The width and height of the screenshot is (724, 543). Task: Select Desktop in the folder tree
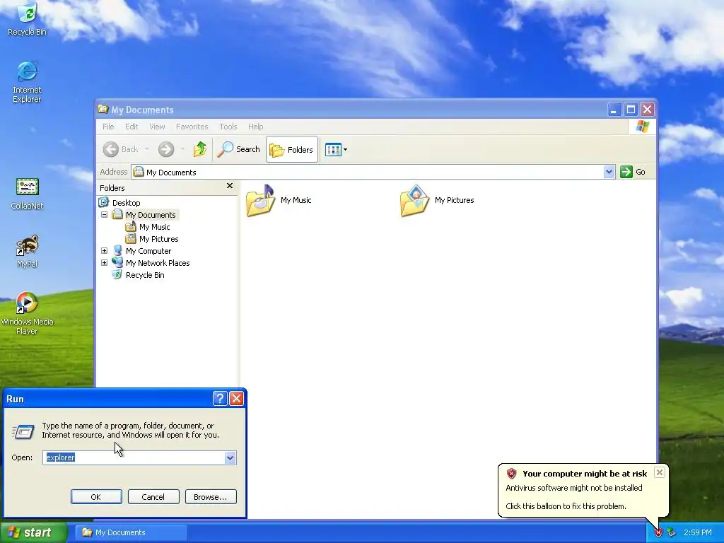pyautogui.click(x=126, y=203)
